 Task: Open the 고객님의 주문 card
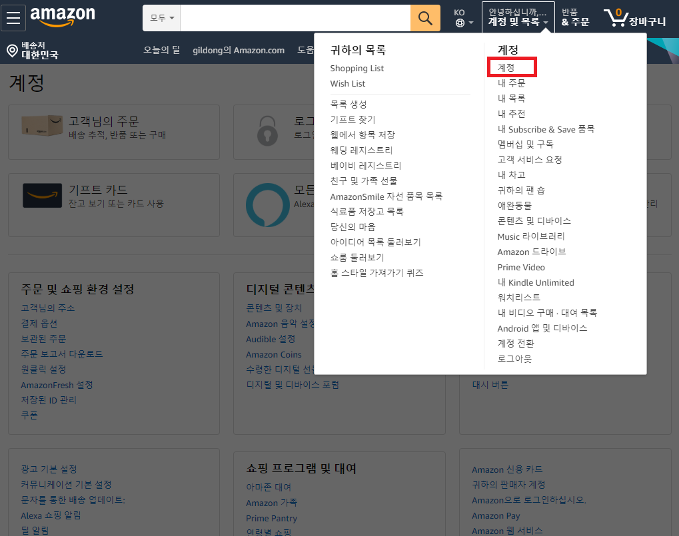[x=114, y=132]
